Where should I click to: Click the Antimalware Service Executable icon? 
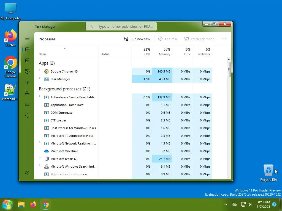46,97
